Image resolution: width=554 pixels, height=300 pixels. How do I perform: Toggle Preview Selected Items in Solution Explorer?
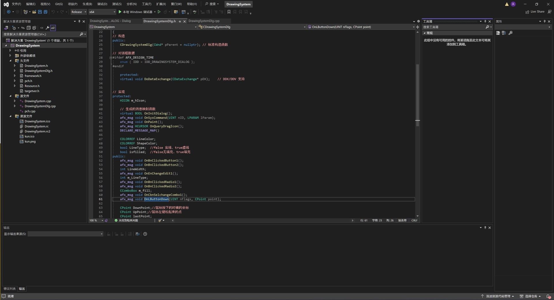53,28
